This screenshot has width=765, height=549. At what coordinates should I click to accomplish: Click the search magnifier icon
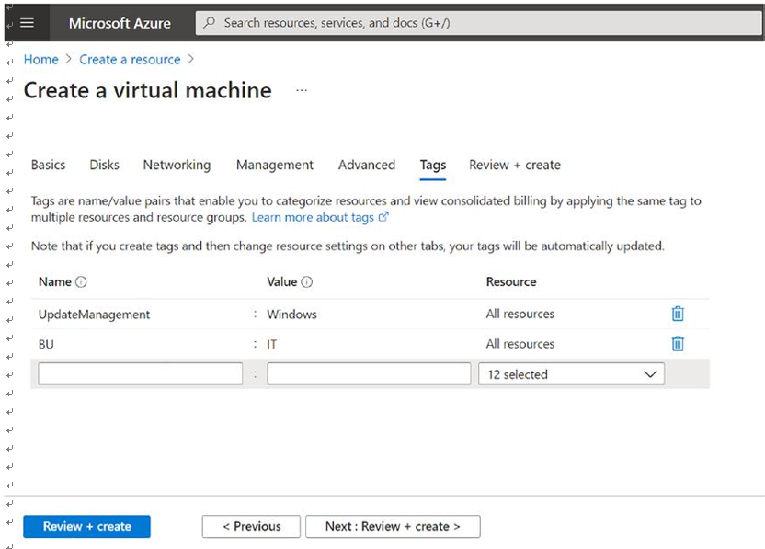tap(210, 22)
